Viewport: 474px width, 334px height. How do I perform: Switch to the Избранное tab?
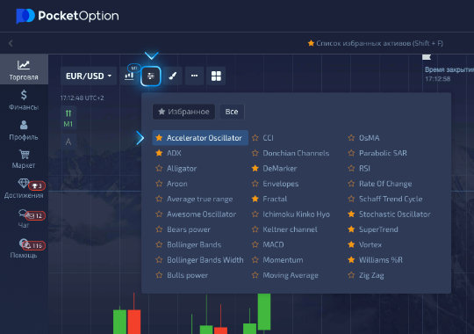183,112
